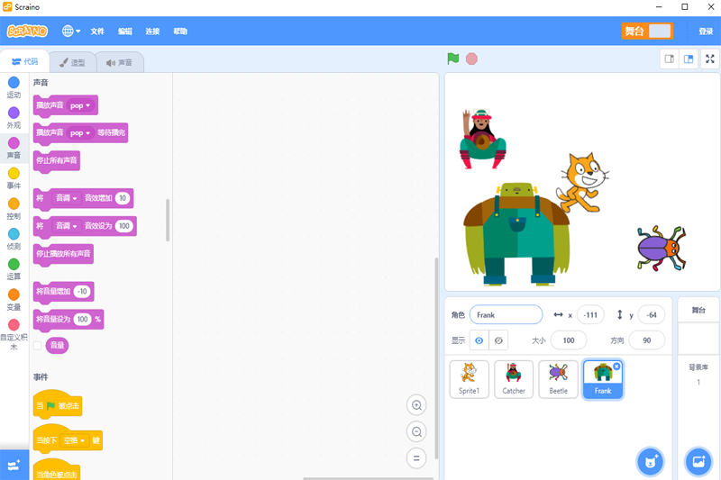Click the 停止所有声音 block
This screenshot has width=721, height=480.
[57, 161]
